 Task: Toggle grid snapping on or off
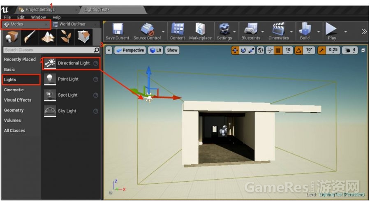point(278,50)
